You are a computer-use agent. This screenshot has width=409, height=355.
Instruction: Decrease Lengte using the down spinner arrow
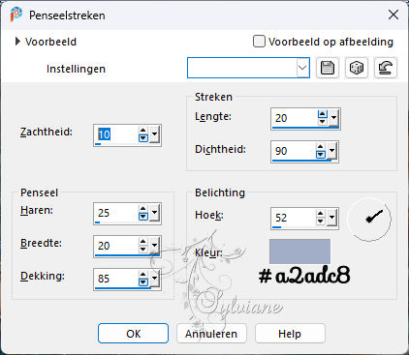pyautogui.click(x=323, y=121)
